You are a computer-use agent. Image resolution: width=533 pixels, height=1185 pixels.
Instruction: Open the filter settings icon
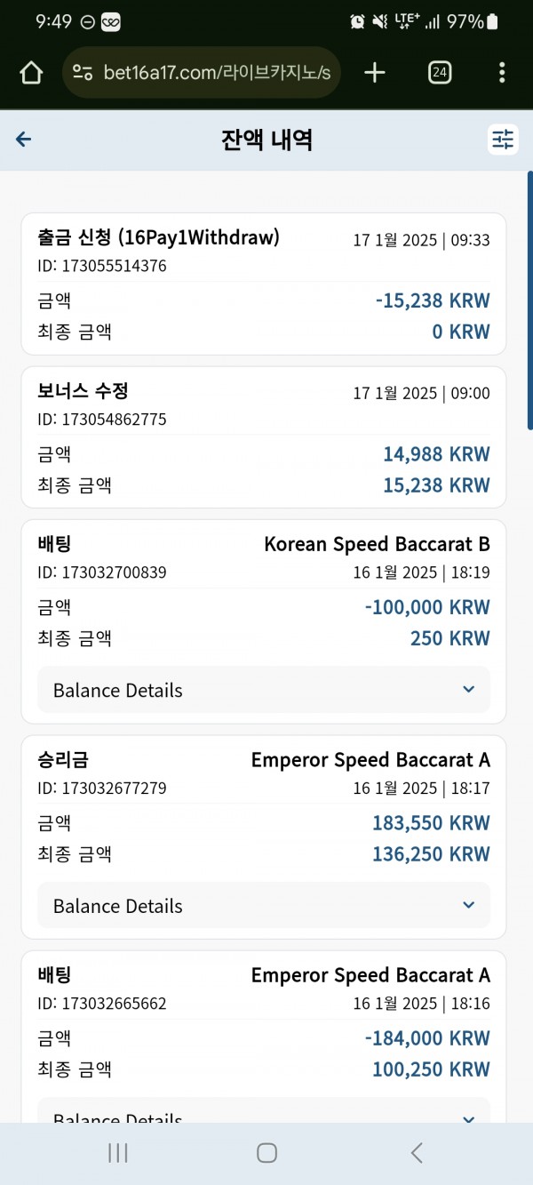coord(503,140)
